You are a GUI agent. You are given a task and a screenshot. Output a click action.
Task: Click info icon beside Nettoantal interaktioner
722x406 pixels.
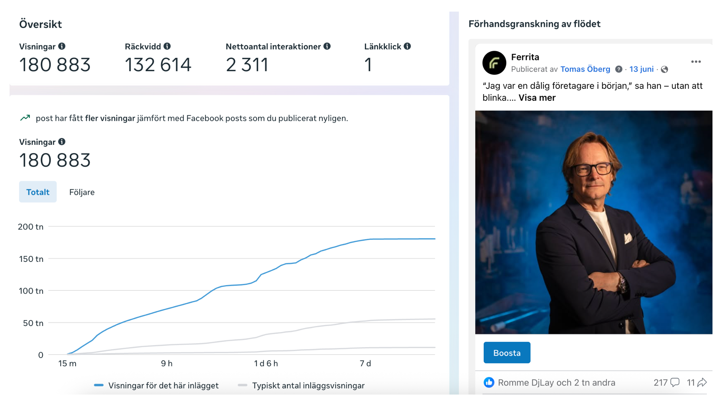[x=327, y=46]
